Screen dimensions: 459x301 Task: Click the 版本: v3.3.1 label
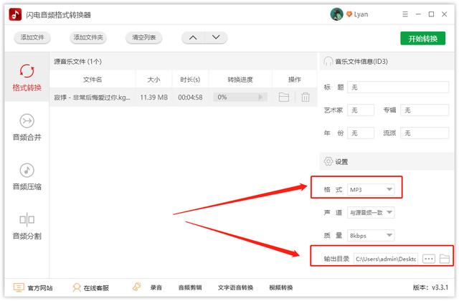(430, 287)
